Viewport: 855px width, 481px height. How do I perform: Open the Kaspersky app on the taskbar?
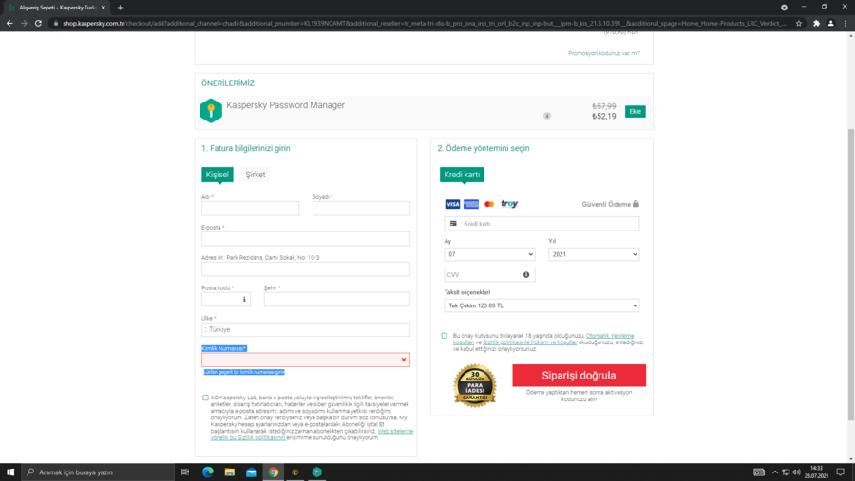[316, 472]
